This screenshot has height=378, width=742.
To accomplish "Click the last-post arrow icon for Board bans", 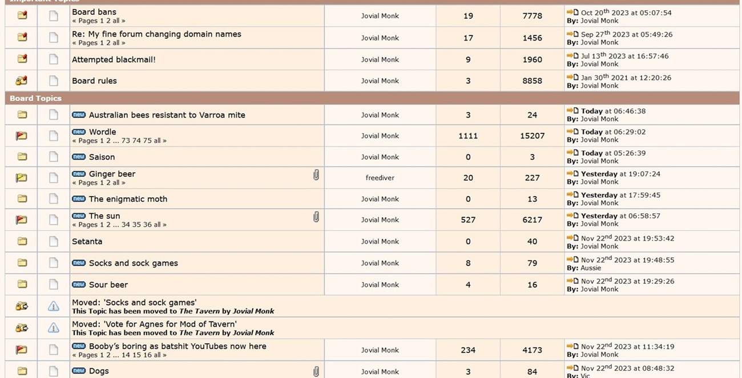I will click(572, 12).
